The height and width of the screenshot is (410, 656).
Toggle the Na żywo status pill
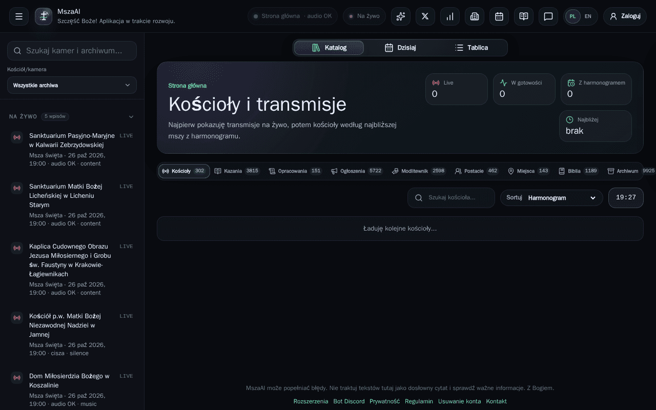click(364, 16)
